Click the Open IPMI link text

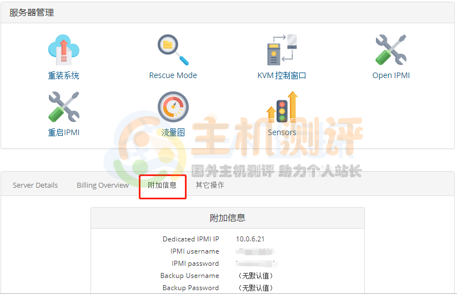[x=391, y=75]
